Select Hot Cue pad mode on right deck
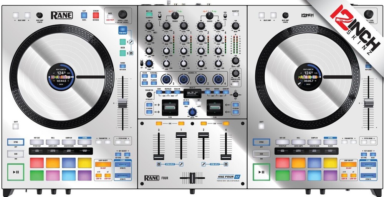Image resolution: width=384 pixels, height=197 pixels. coord(282,142)
